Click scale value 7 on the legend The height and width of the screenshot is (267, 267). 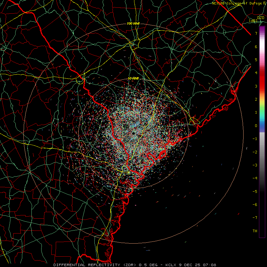(256, 33)
